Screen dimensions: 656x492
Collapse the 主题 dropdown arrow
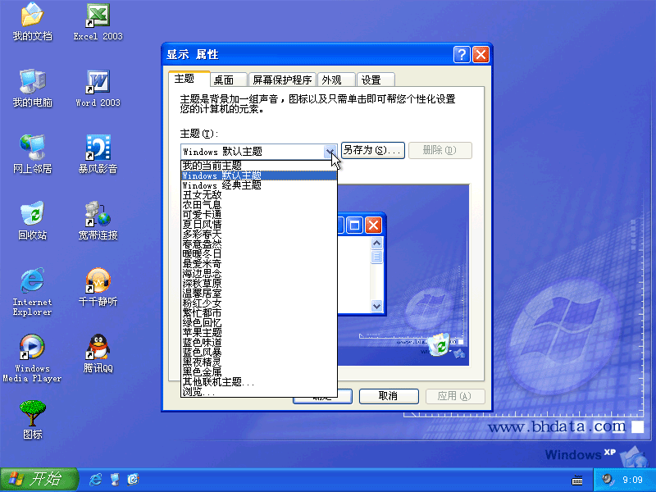coord(330,151)
